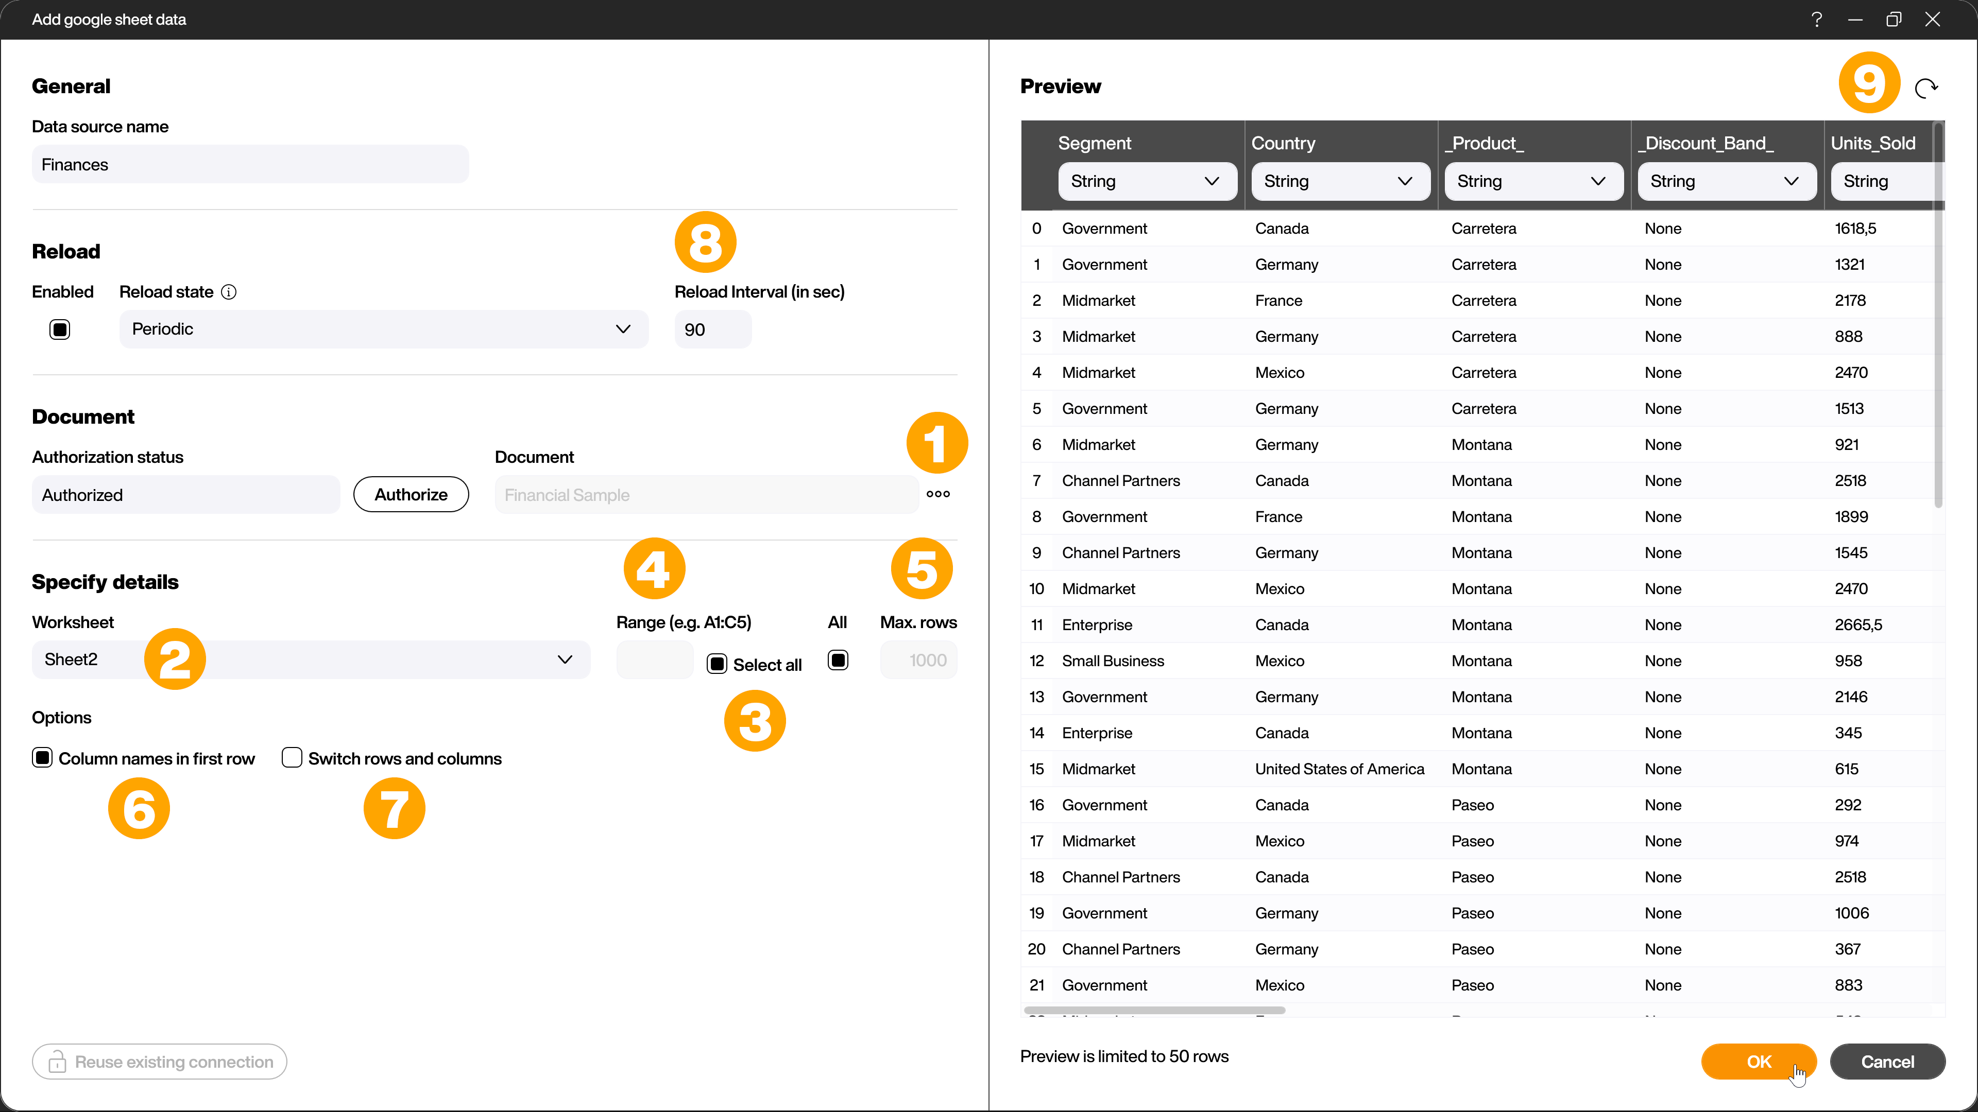Select row number 21 in preview
Screen dimensions: 1978x1112
(x=1036, y=985)
